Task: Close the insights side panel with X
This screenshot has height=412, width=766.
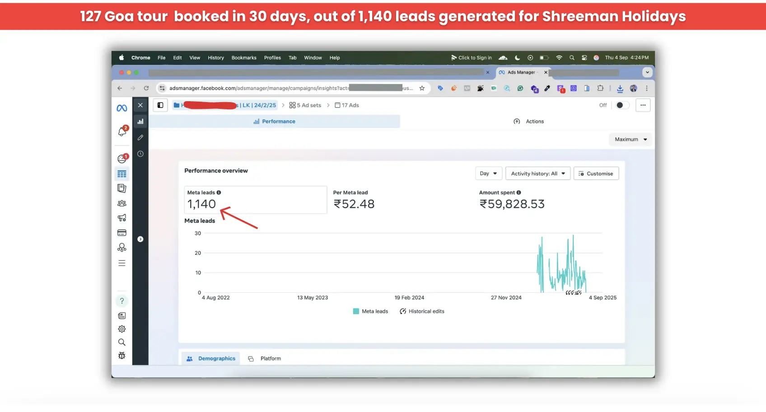Action: [x=140, y=105]
